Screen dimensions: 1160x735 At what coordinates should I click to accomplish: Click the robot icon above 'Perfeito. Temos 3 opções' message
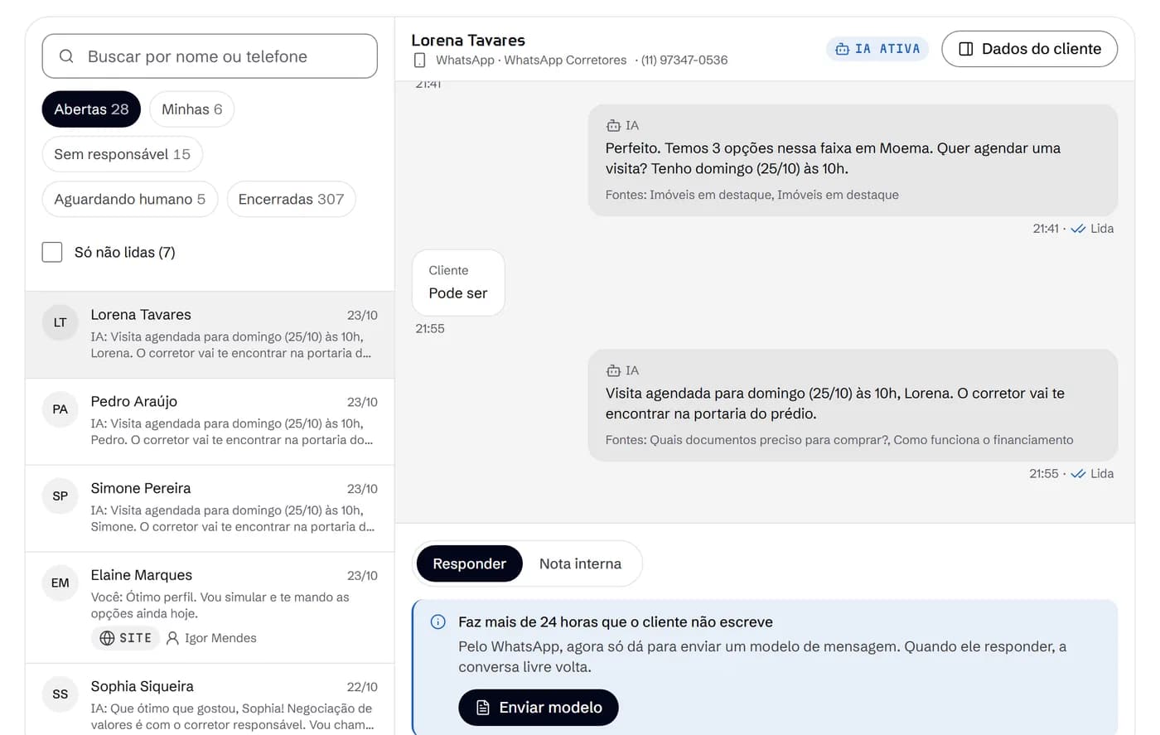(613, 126)
